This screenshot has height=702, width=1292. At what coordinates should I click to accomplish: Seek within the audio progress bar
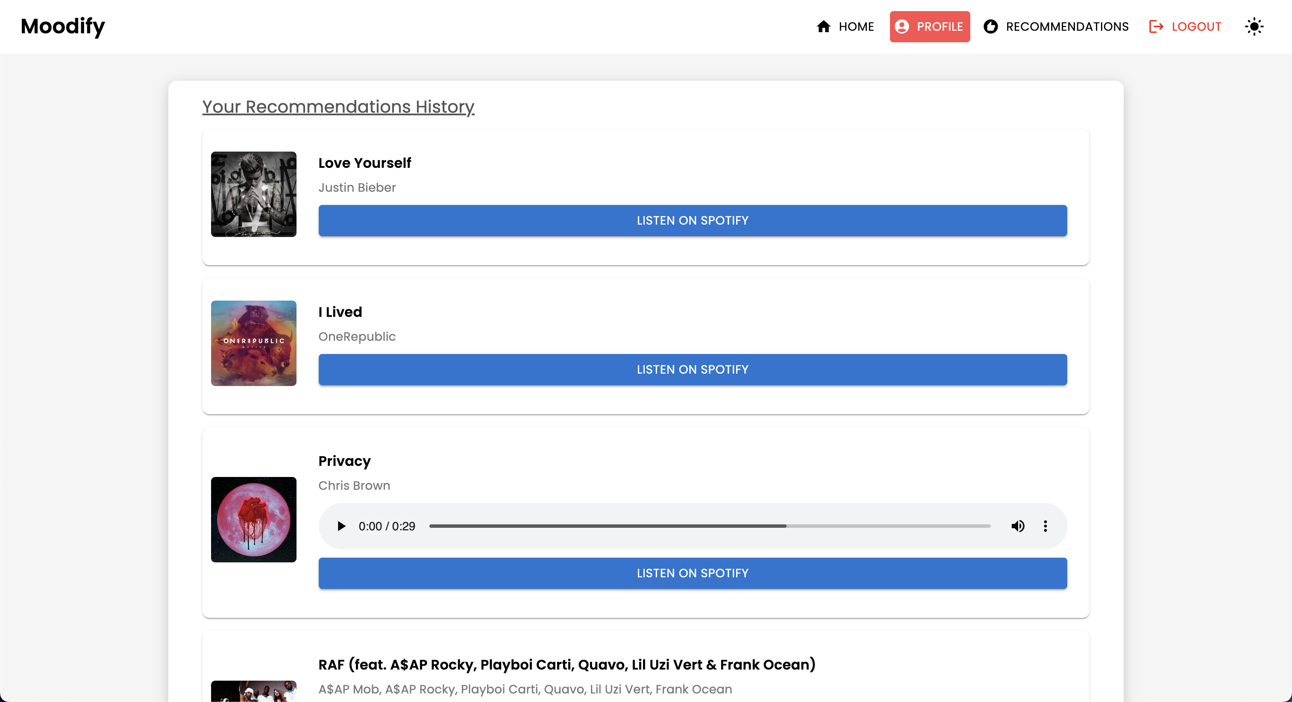coord(709,526)
